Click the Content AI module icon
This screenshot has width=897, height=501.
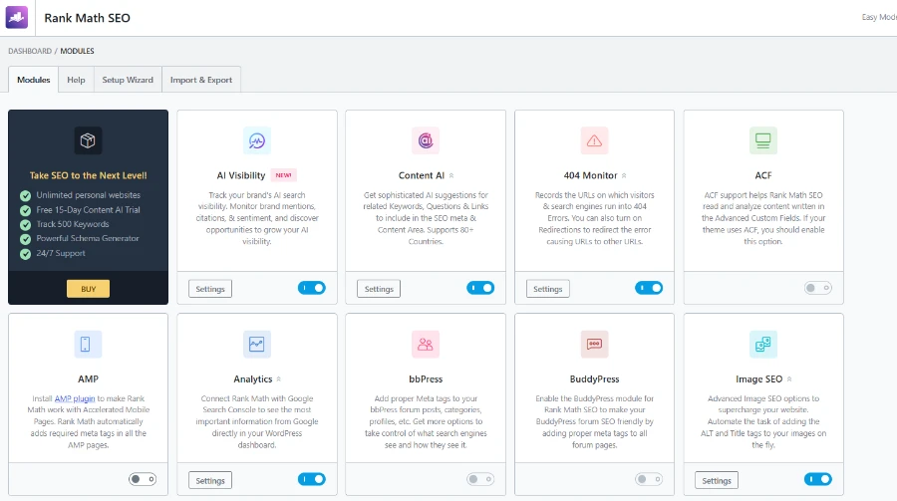[x=426, y=140]
